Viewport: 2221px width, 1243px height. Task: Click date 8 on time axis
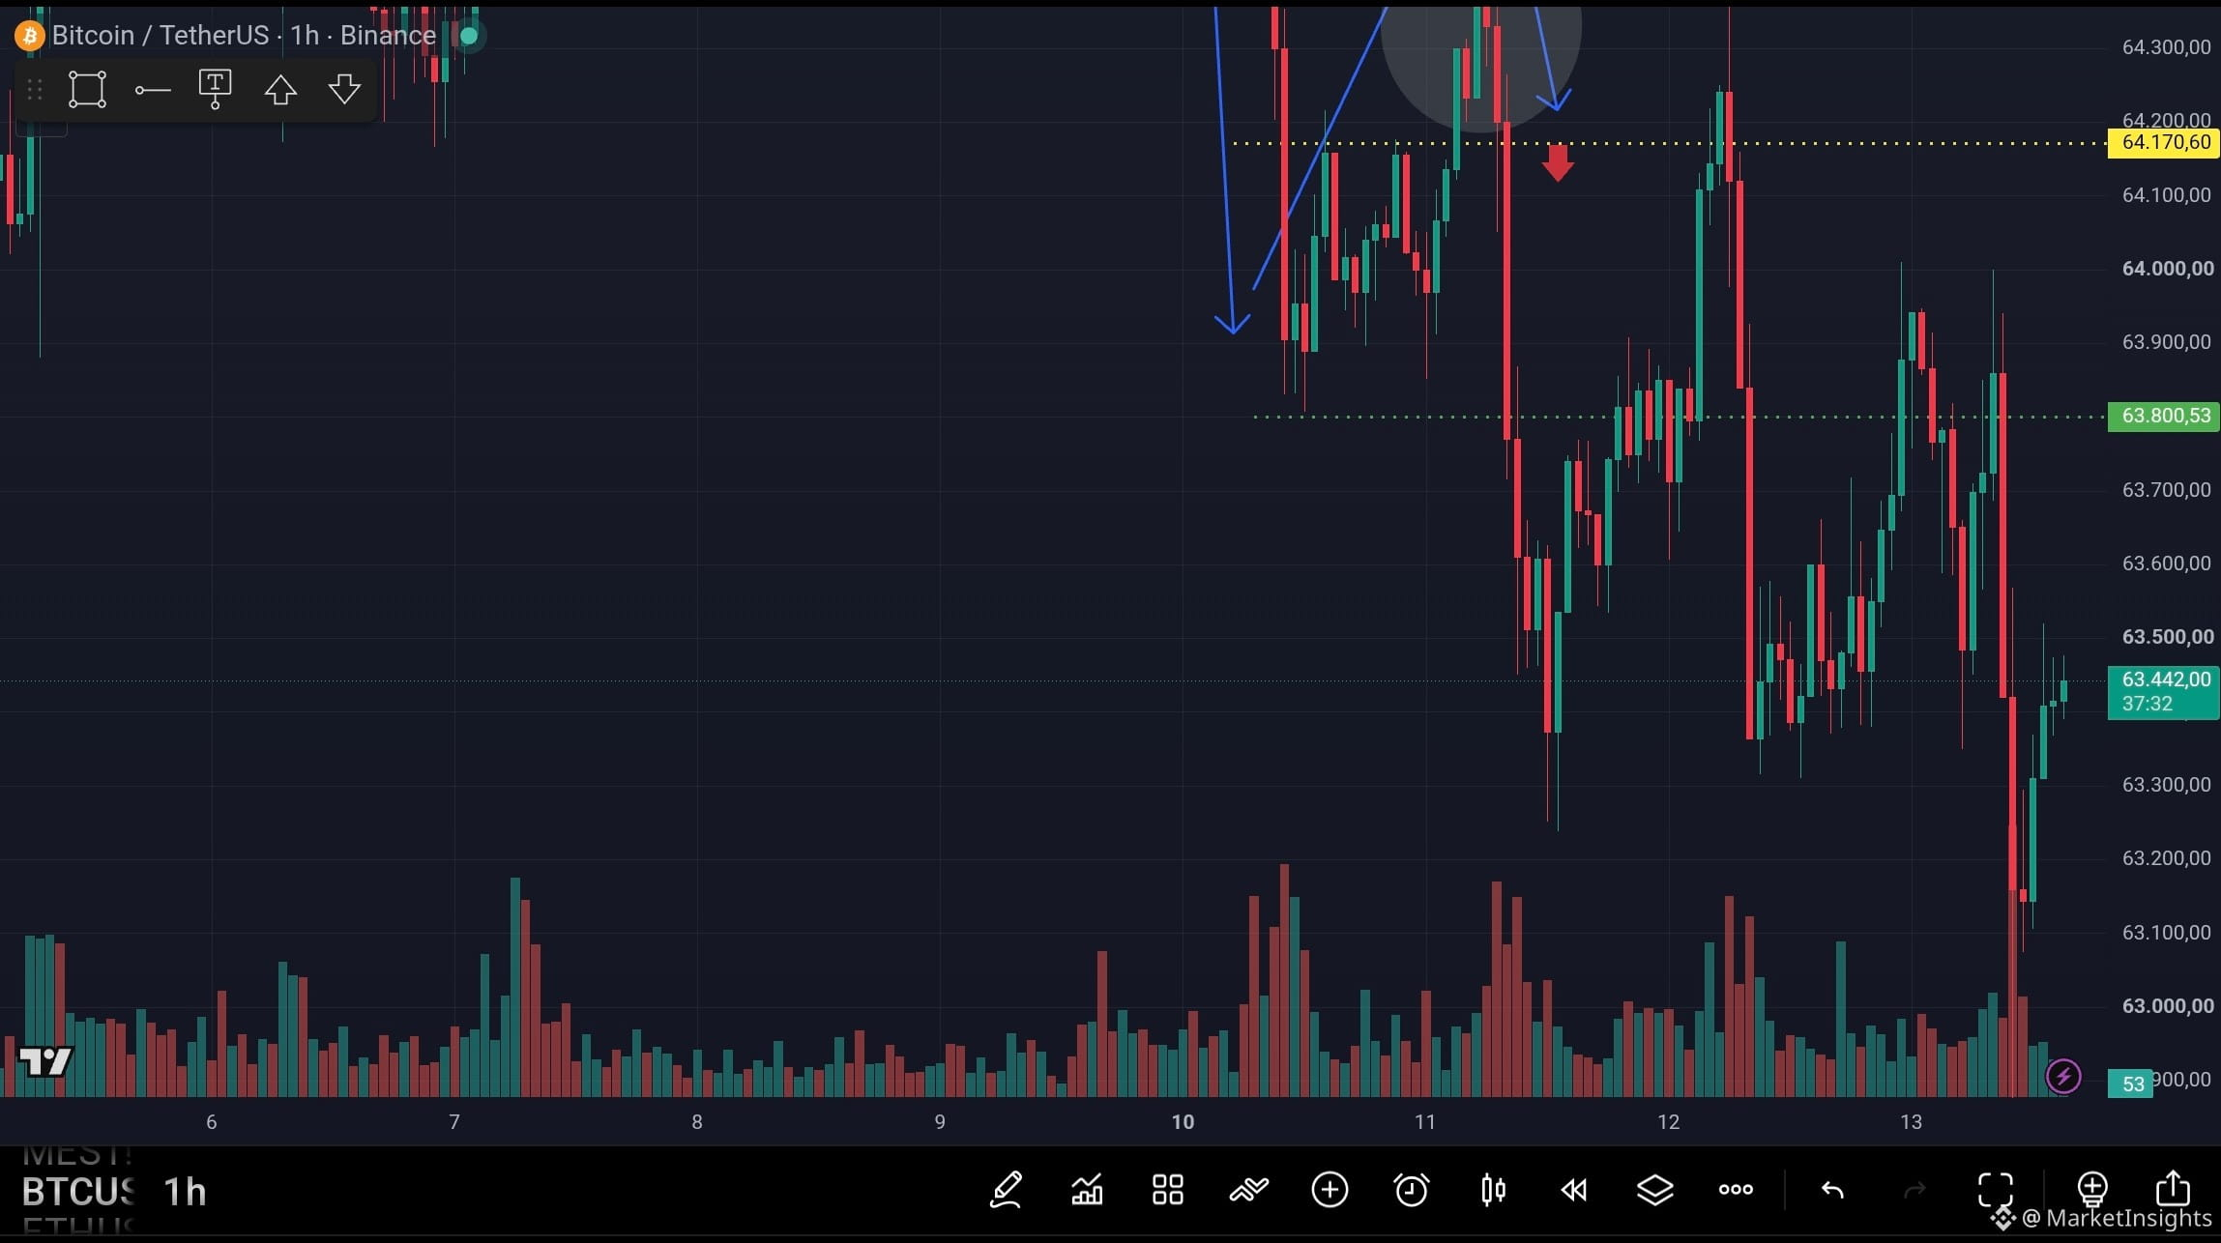(697, 1122)
